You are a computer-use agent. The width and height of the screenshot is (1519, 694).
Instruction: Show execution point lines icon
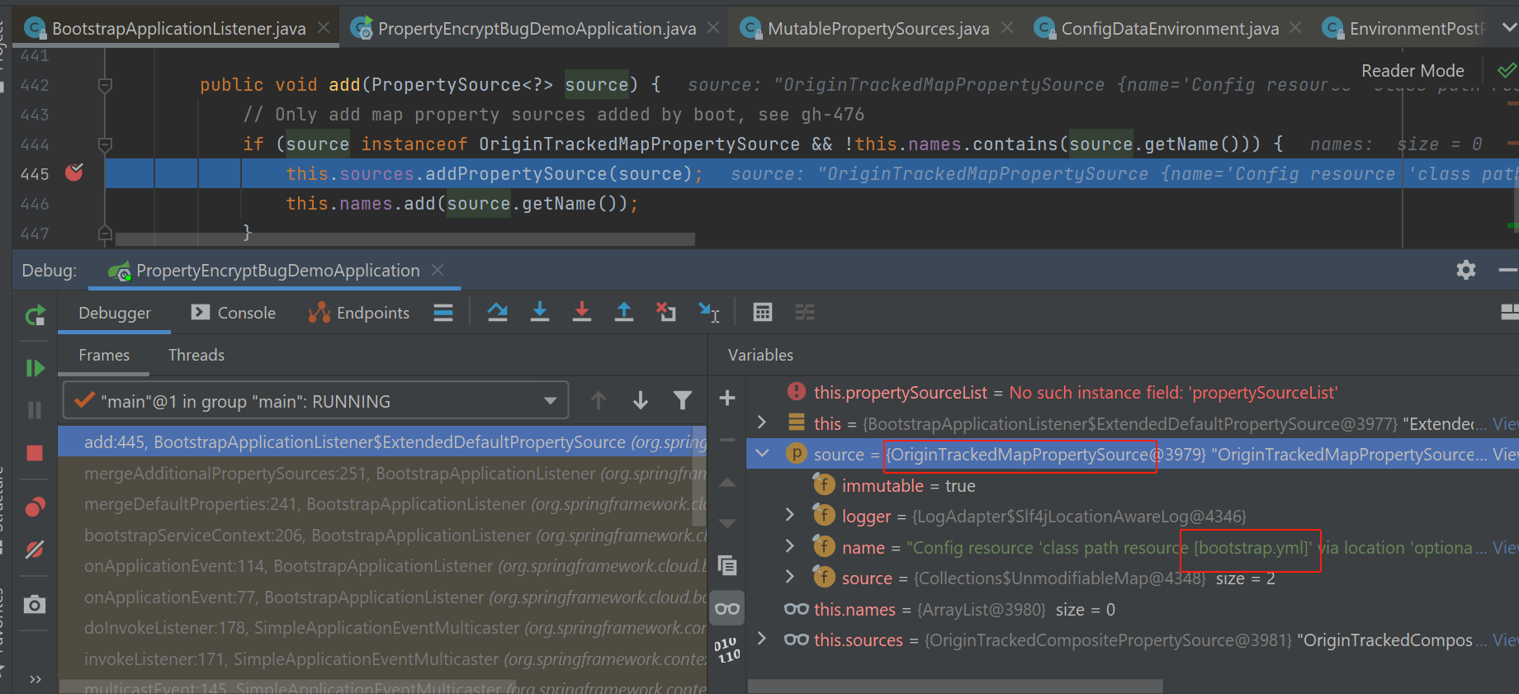[x=443, y=312]
